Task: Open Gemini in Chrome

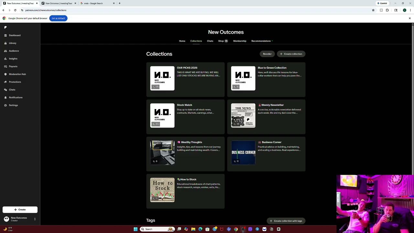Action: click(382, 3)
